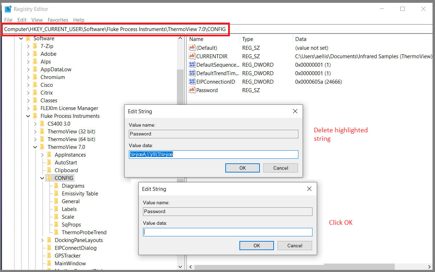Click the (Default) string value icon
This screenshot has width=435, height=272.
pos(192,48)
